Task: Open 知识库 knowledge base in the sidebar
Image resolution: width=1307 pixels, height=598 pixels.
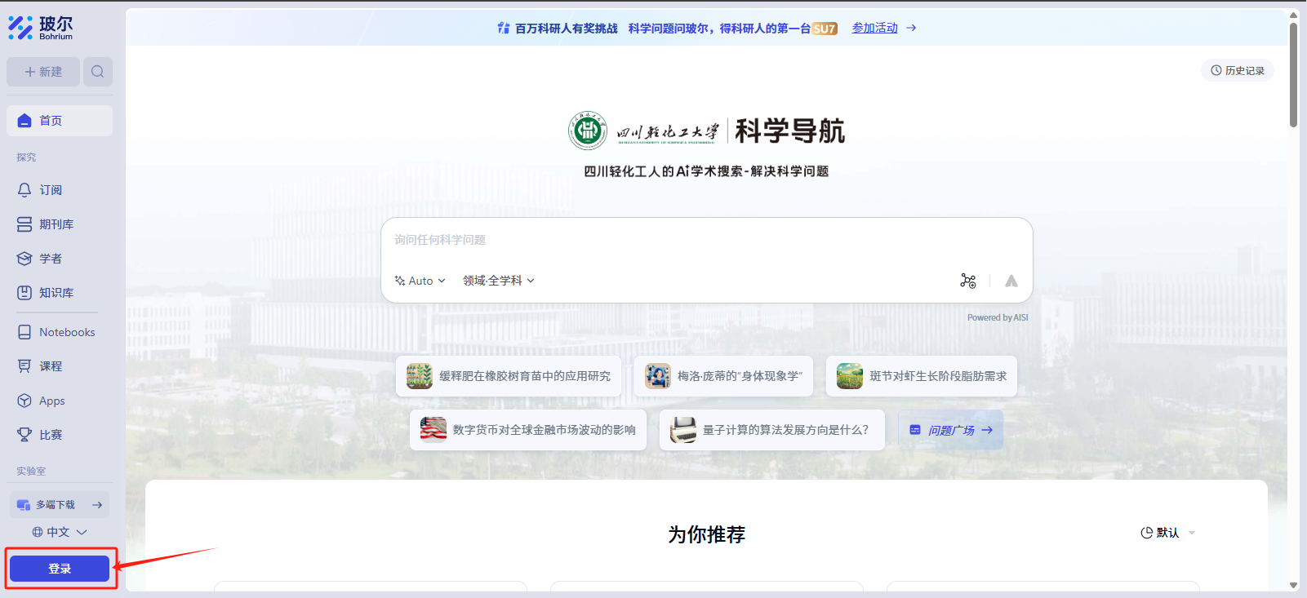Action: [56, 293]
